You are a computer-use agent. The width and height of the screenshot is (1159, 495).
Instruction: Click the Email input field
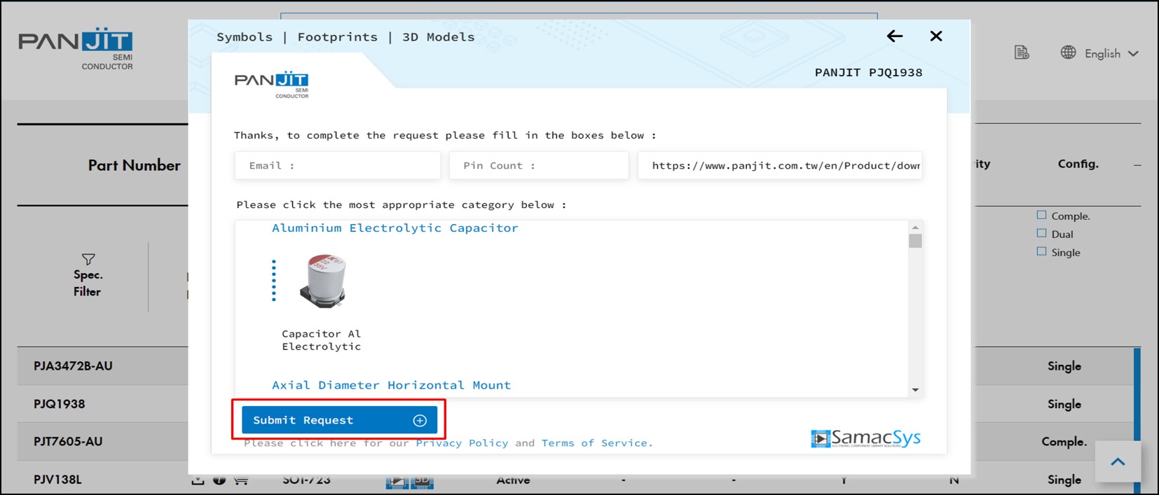pos(338,165)
